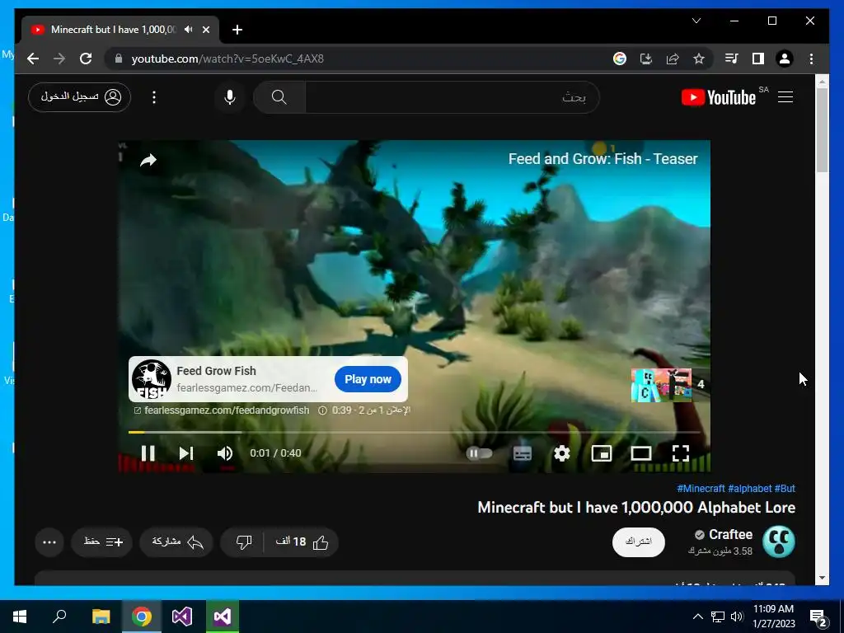Click the YouTube logo

click(718, 97)
